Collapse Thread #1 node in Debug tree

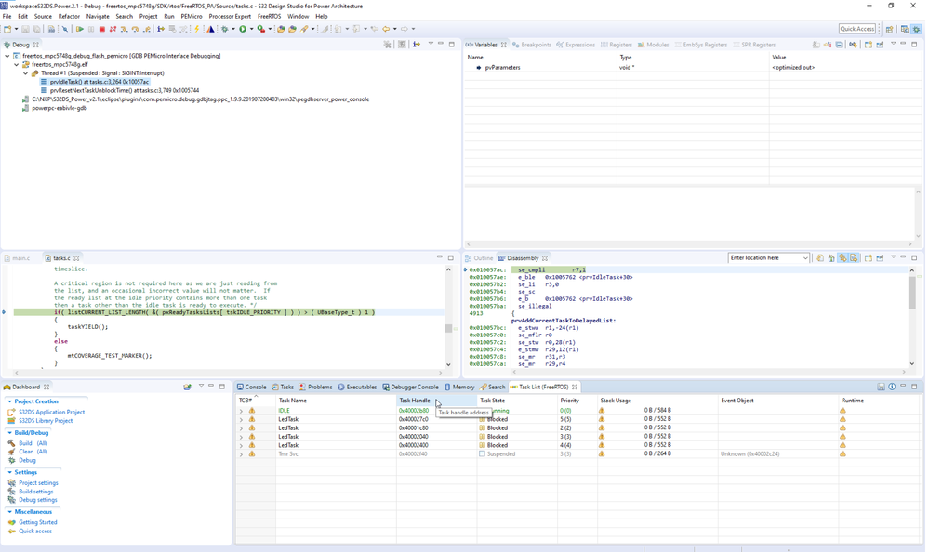[x=26, y=73]
